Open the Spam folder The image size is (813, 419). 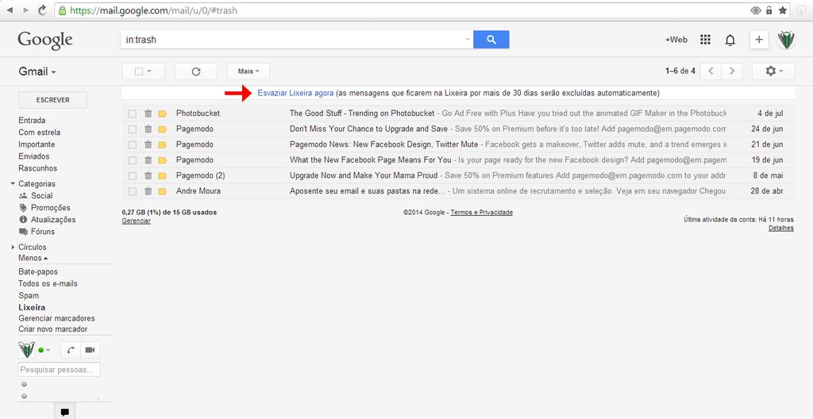pyautogui.click(x=29, y=295)
